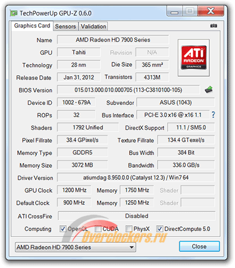Viewport: 235px width, 268px height.
Task: Click the Shaders value 1792 Unified
Action: (88, 127)
